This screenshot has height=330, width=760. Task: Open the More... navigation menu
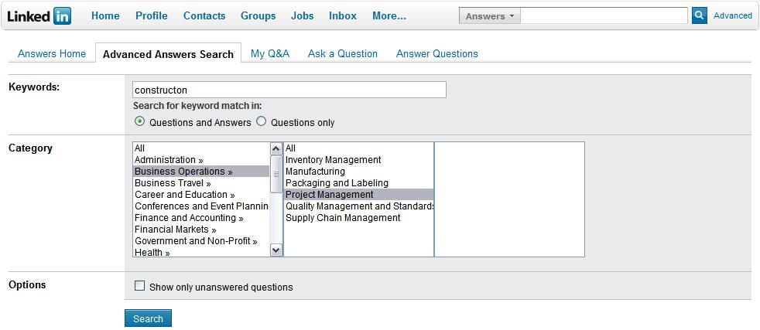389,16
